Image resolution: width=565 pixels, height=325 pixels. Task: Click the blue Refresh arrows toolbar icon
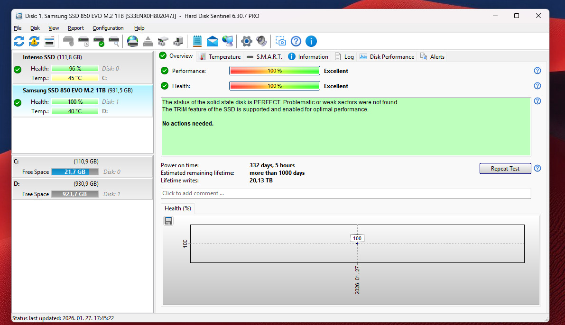[x=19, y=41]
